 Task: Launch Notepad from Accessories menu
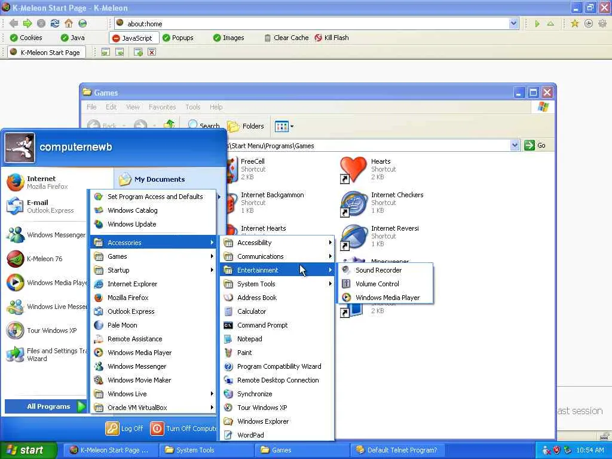(277, 339)
